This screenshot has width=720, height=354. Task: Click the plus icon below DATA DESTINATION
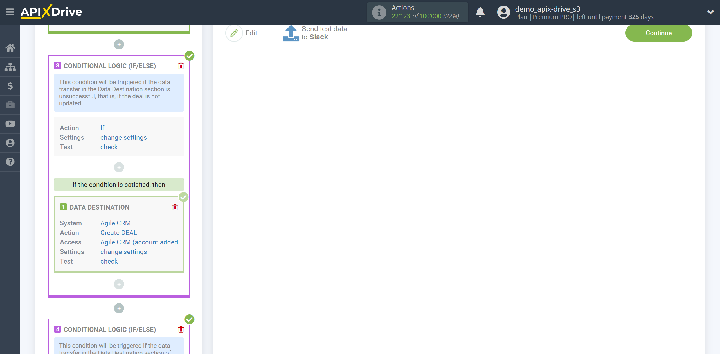coord(119,284)
